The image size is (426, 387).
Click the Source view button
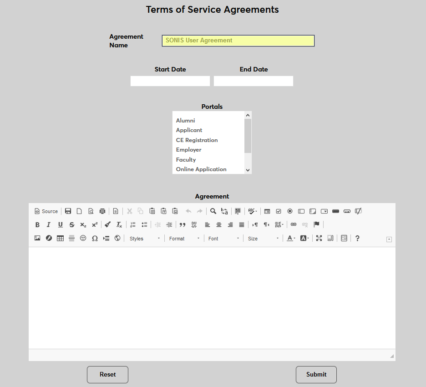tap(46, 211)
